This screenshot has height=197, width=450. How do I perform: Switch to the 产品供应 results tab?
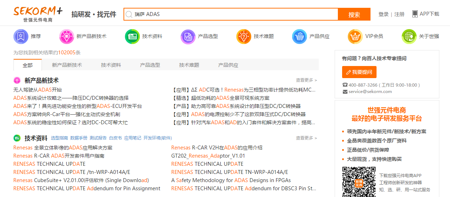[x=228, y=65]
